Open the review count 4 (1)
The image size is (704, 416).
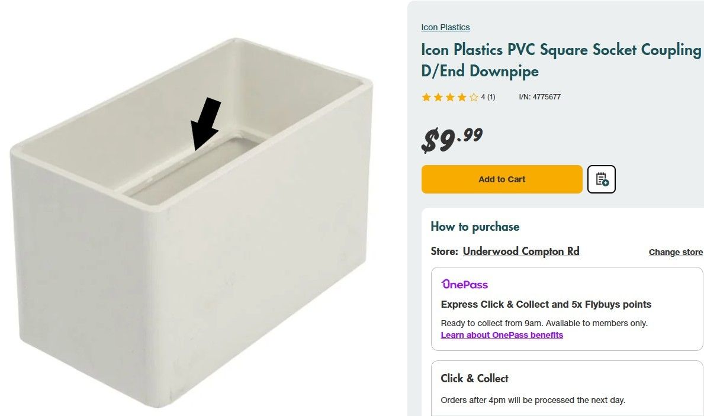(488, 97)
